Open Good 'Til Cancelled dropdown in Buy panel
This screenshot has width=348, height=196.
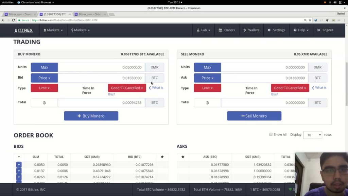coord(127,88)
